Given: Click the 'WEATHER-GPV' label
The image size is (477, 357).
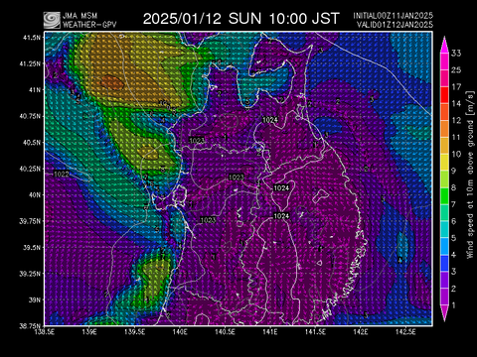Looking at the screenshot, I should (x=89, y=25).
